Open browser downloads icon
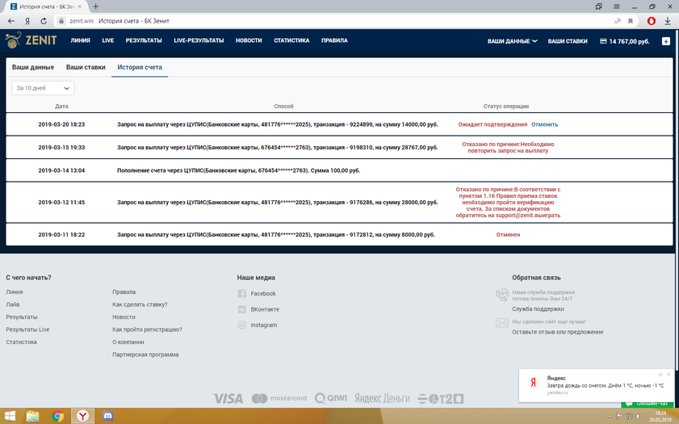The width and height of the screenshot is (679, 424). [x=668, y=21]
